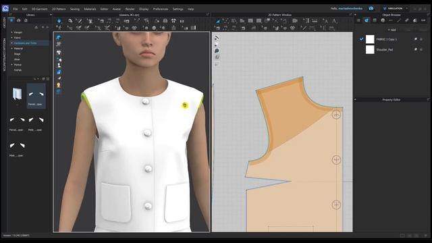Open the Avatar menu
This screenshot has width=432, height=243.
(x=117, y=9)
